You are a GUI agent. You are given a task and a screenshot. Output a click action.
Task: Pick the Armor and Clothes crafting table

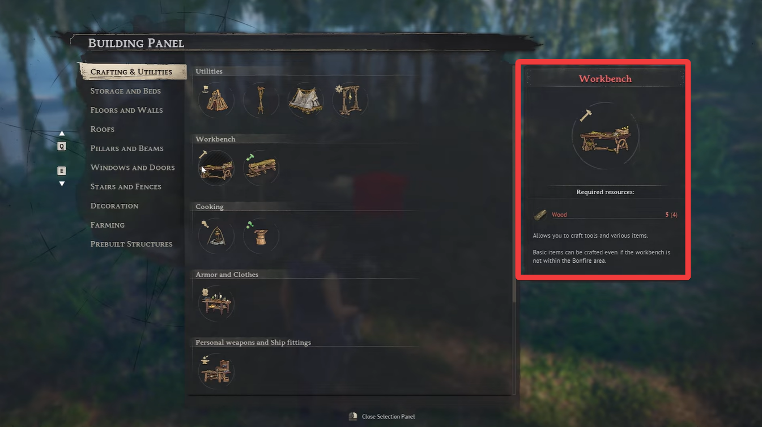(x=216, y=304)
